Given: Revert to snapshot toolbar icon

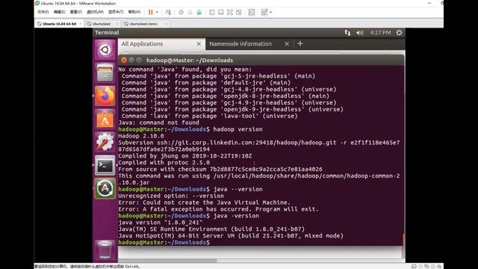Looking at the screenshot, I should [190, 12].
